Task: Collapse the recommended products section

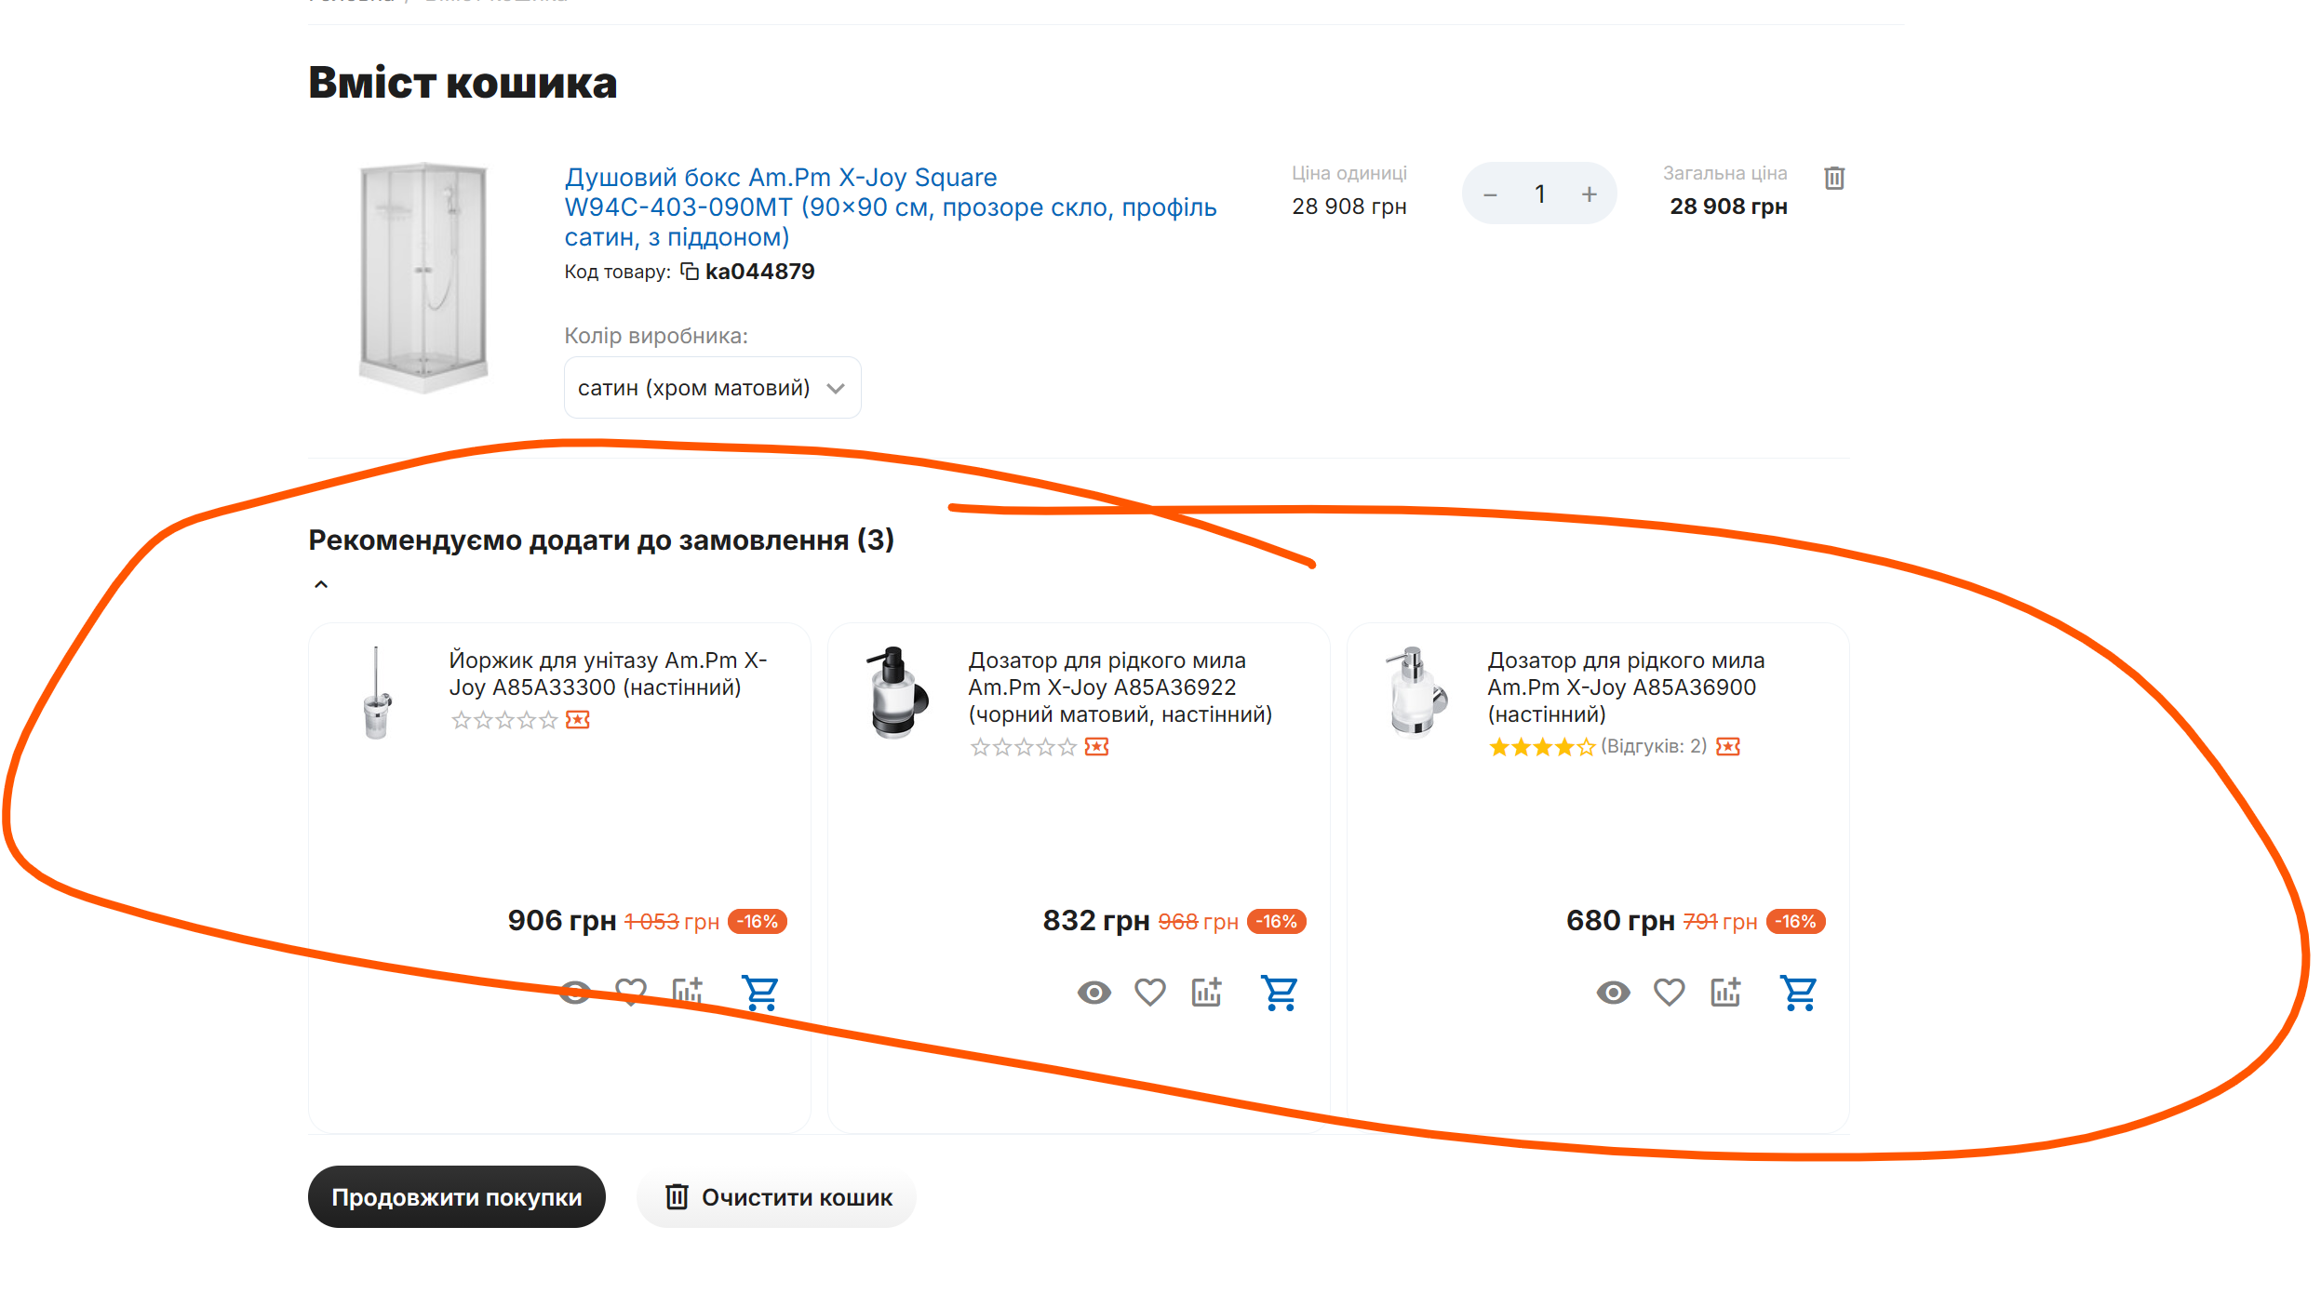Action: [x=321, y=584]
